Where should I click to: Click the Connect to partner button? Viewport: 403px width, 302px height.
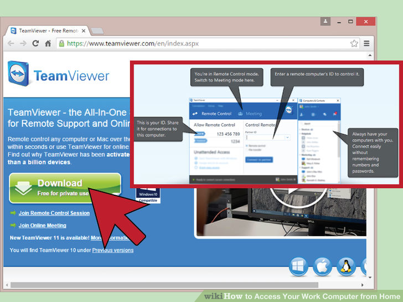pyautogui.click(x=259, y=159)
